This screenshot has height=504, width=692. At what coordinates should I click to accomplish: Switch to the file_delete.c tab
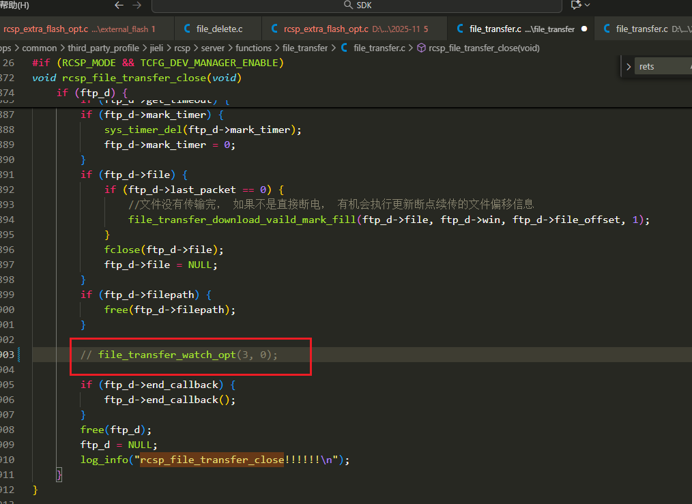pyautogui.click(x=218, y=29)
